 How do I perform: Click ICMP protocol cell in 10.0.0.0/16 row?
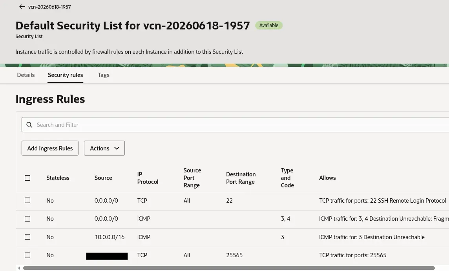[144, 237]
